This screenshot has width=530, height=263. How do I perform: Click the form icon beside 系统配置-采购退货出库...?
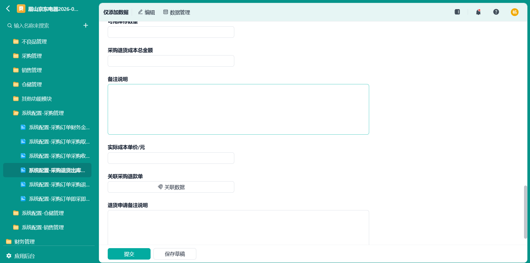click(x=23, y=170)
